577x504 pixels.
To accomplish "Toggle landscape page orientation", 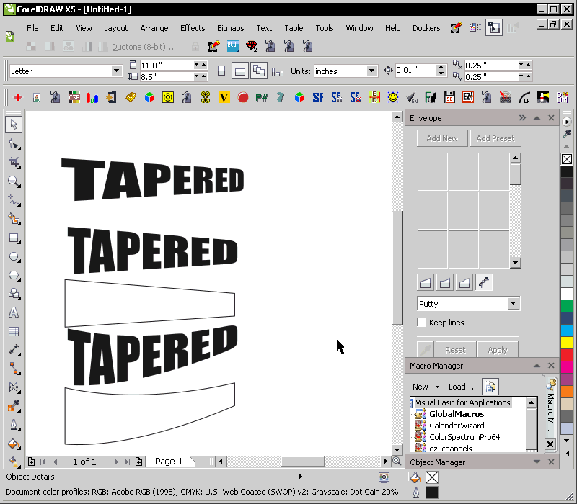I will [240, 71].
